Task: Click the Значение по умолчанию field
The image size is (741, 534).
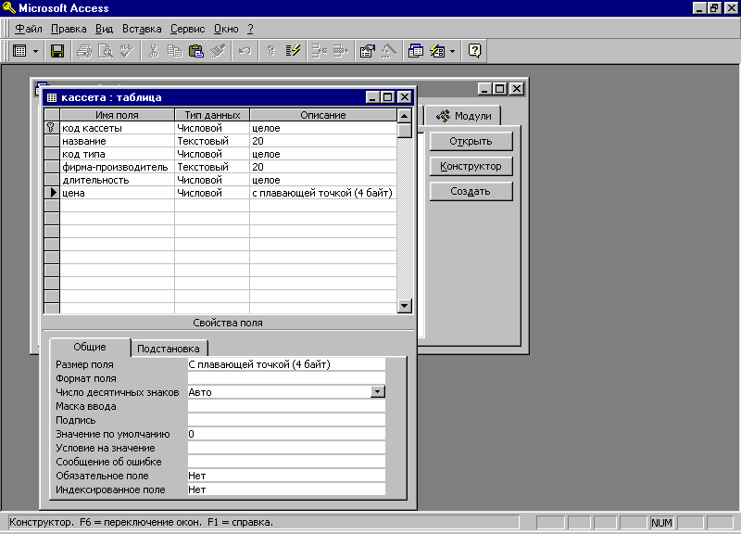Action: (286, 434)
